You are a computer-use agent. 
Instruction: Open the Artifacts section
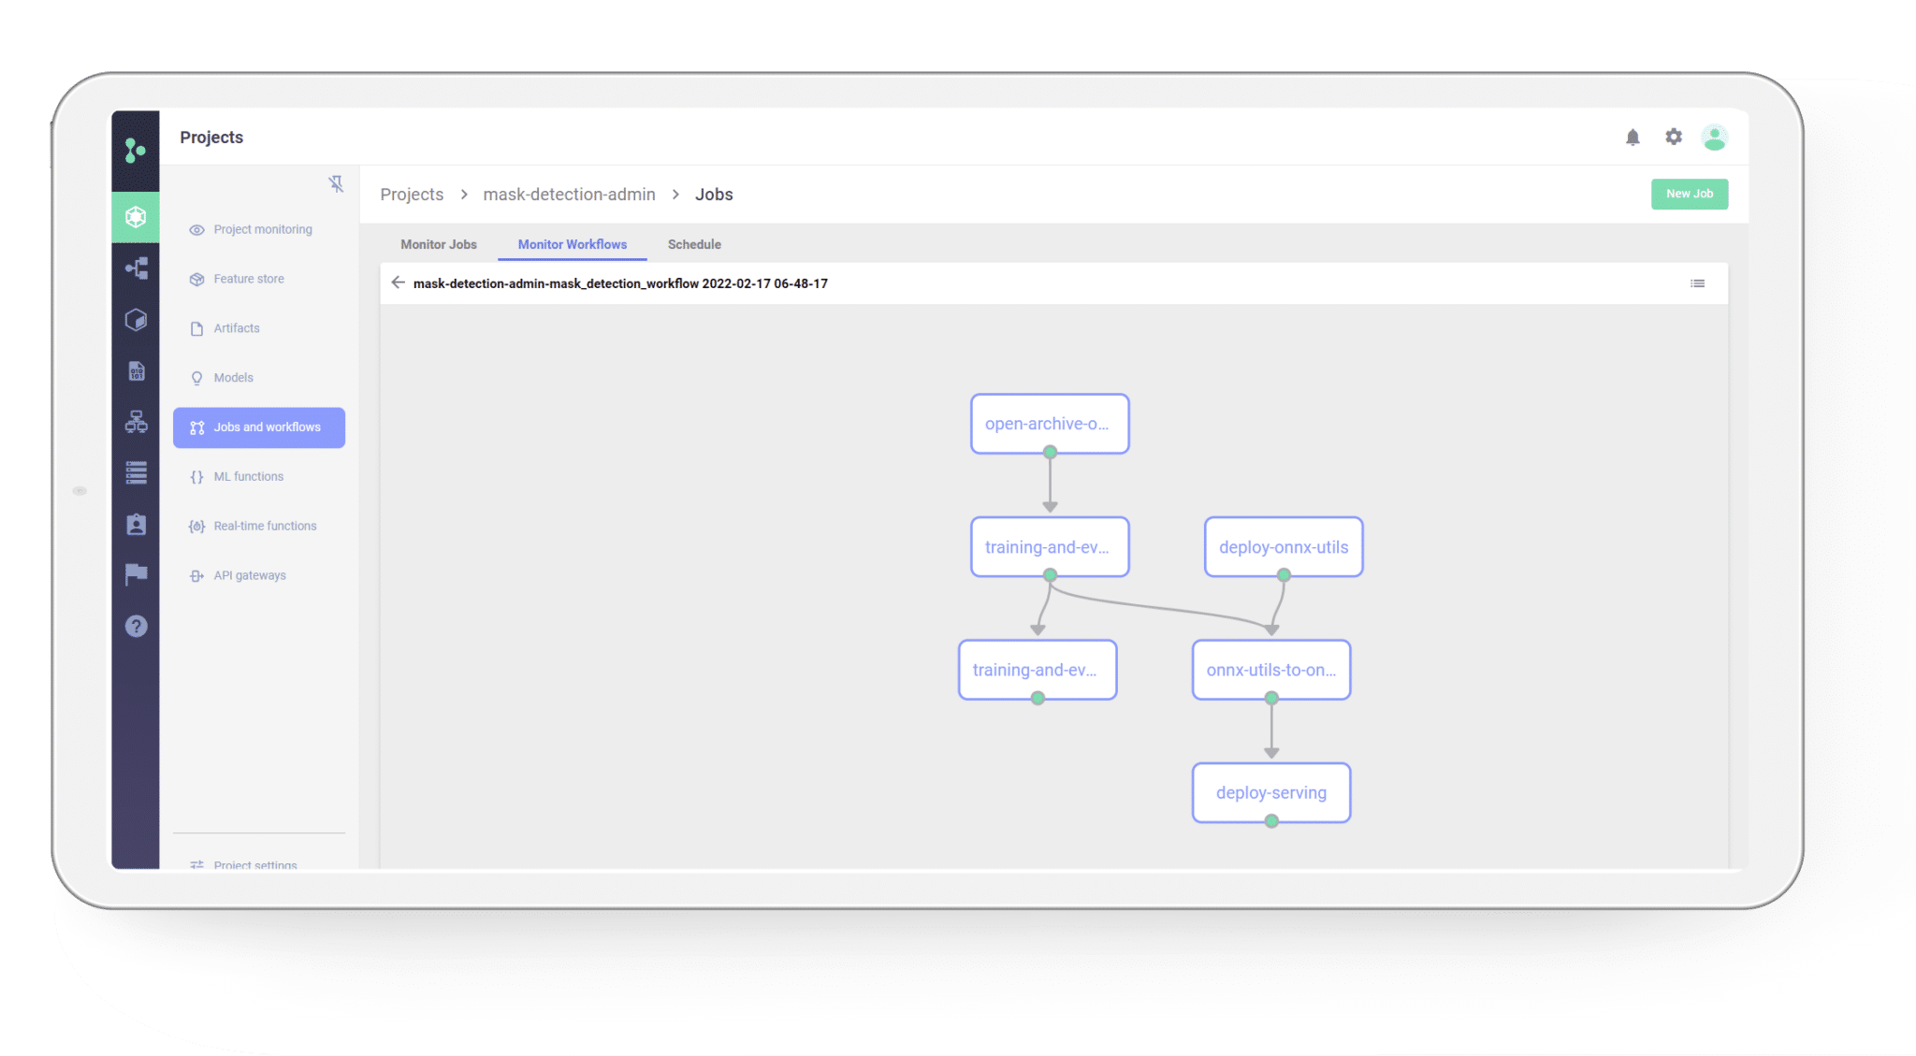coord(236,327)
